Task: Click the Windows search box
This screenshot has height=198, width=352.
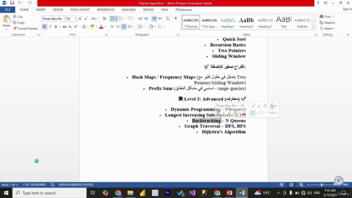Action: (x=50, y=193)
